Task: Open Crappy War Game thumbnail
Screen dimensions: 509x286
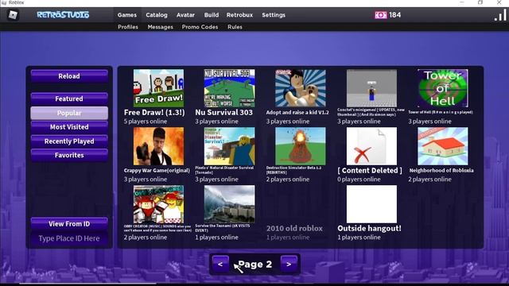Action: point(158,146)
